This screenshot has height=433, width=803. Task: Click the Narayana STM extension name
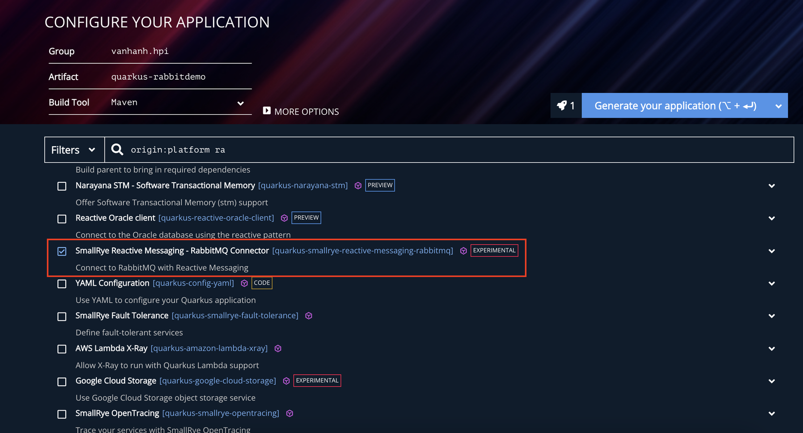pos(165,186)
